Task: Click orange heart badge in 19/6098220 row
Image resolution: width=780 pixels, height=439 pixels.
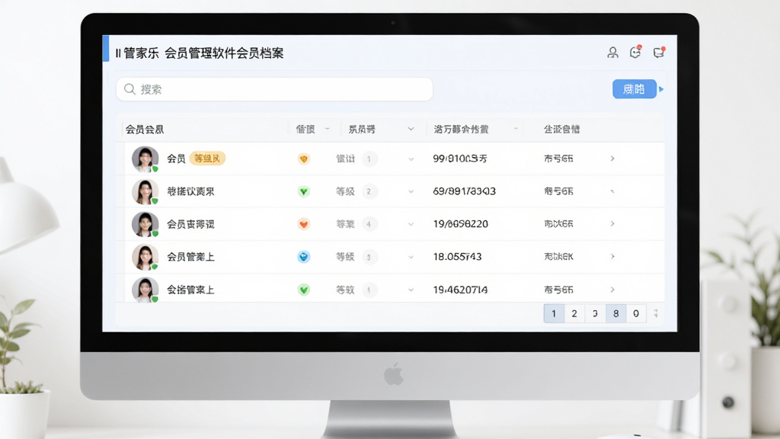Action: point(303,224)
